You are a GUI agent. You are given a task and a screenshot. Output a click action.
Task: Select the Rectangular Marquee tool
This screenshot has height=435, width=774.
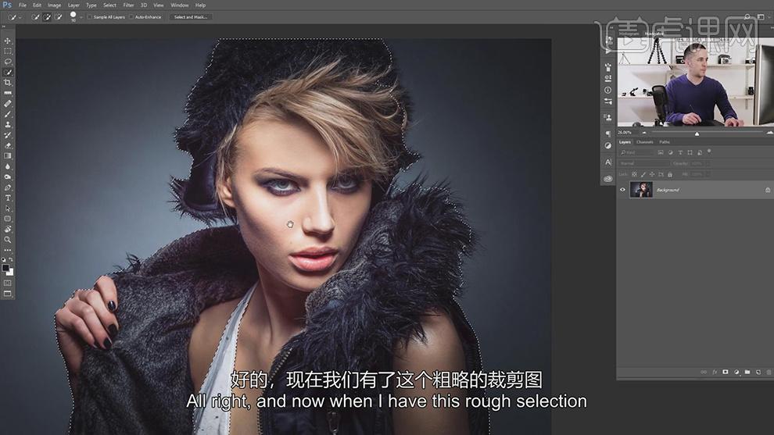click(x=7, y=52)
